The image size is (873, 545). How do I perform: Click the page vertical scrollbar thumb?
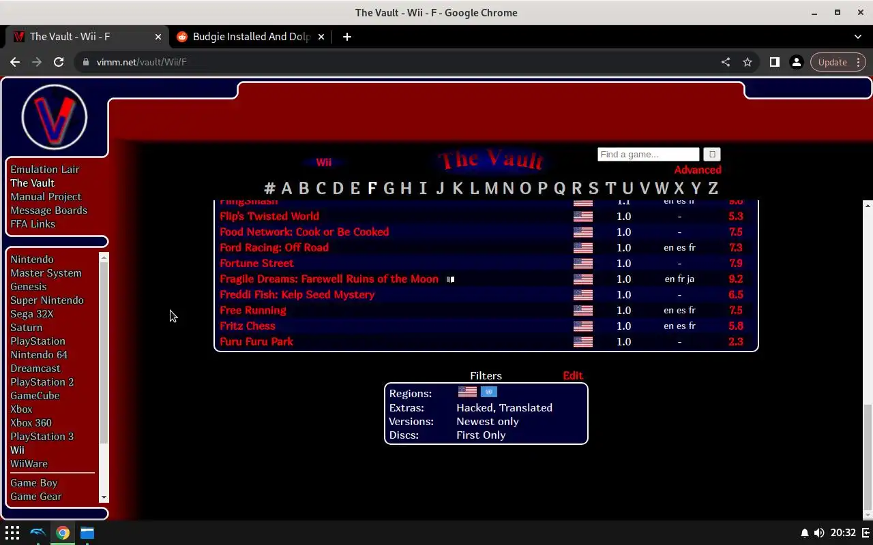click(868, 457)
